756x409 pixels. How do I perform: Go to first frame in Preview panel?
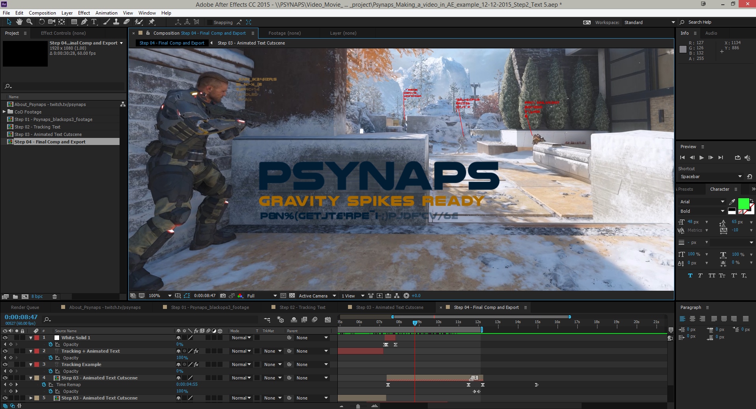(683, 158)
